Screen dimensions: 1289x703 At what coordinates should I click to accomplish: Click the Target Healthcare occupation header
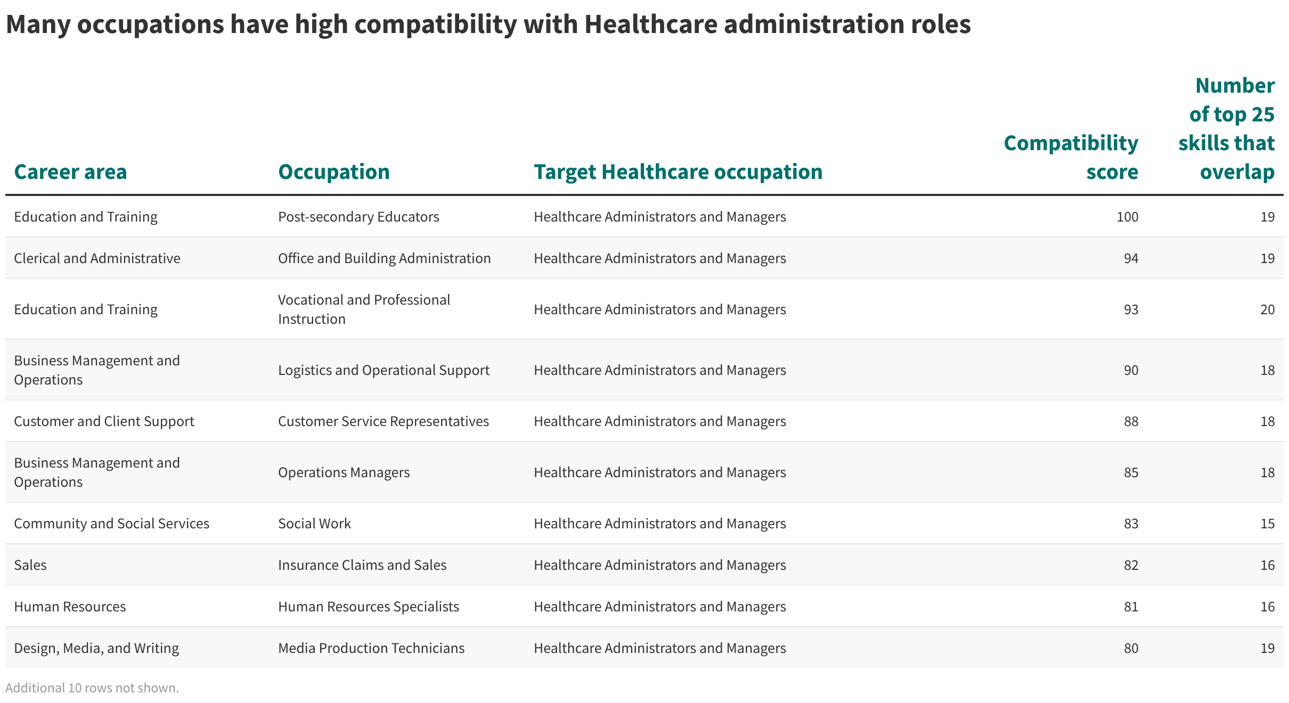click(x=678, y=172)
